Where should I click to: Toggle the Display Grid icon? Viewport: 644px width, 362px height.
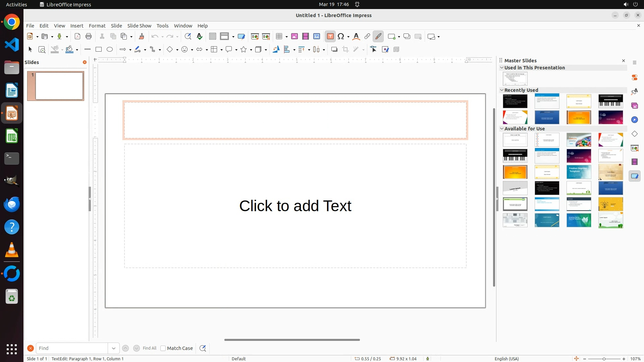[x=213, y=37]
